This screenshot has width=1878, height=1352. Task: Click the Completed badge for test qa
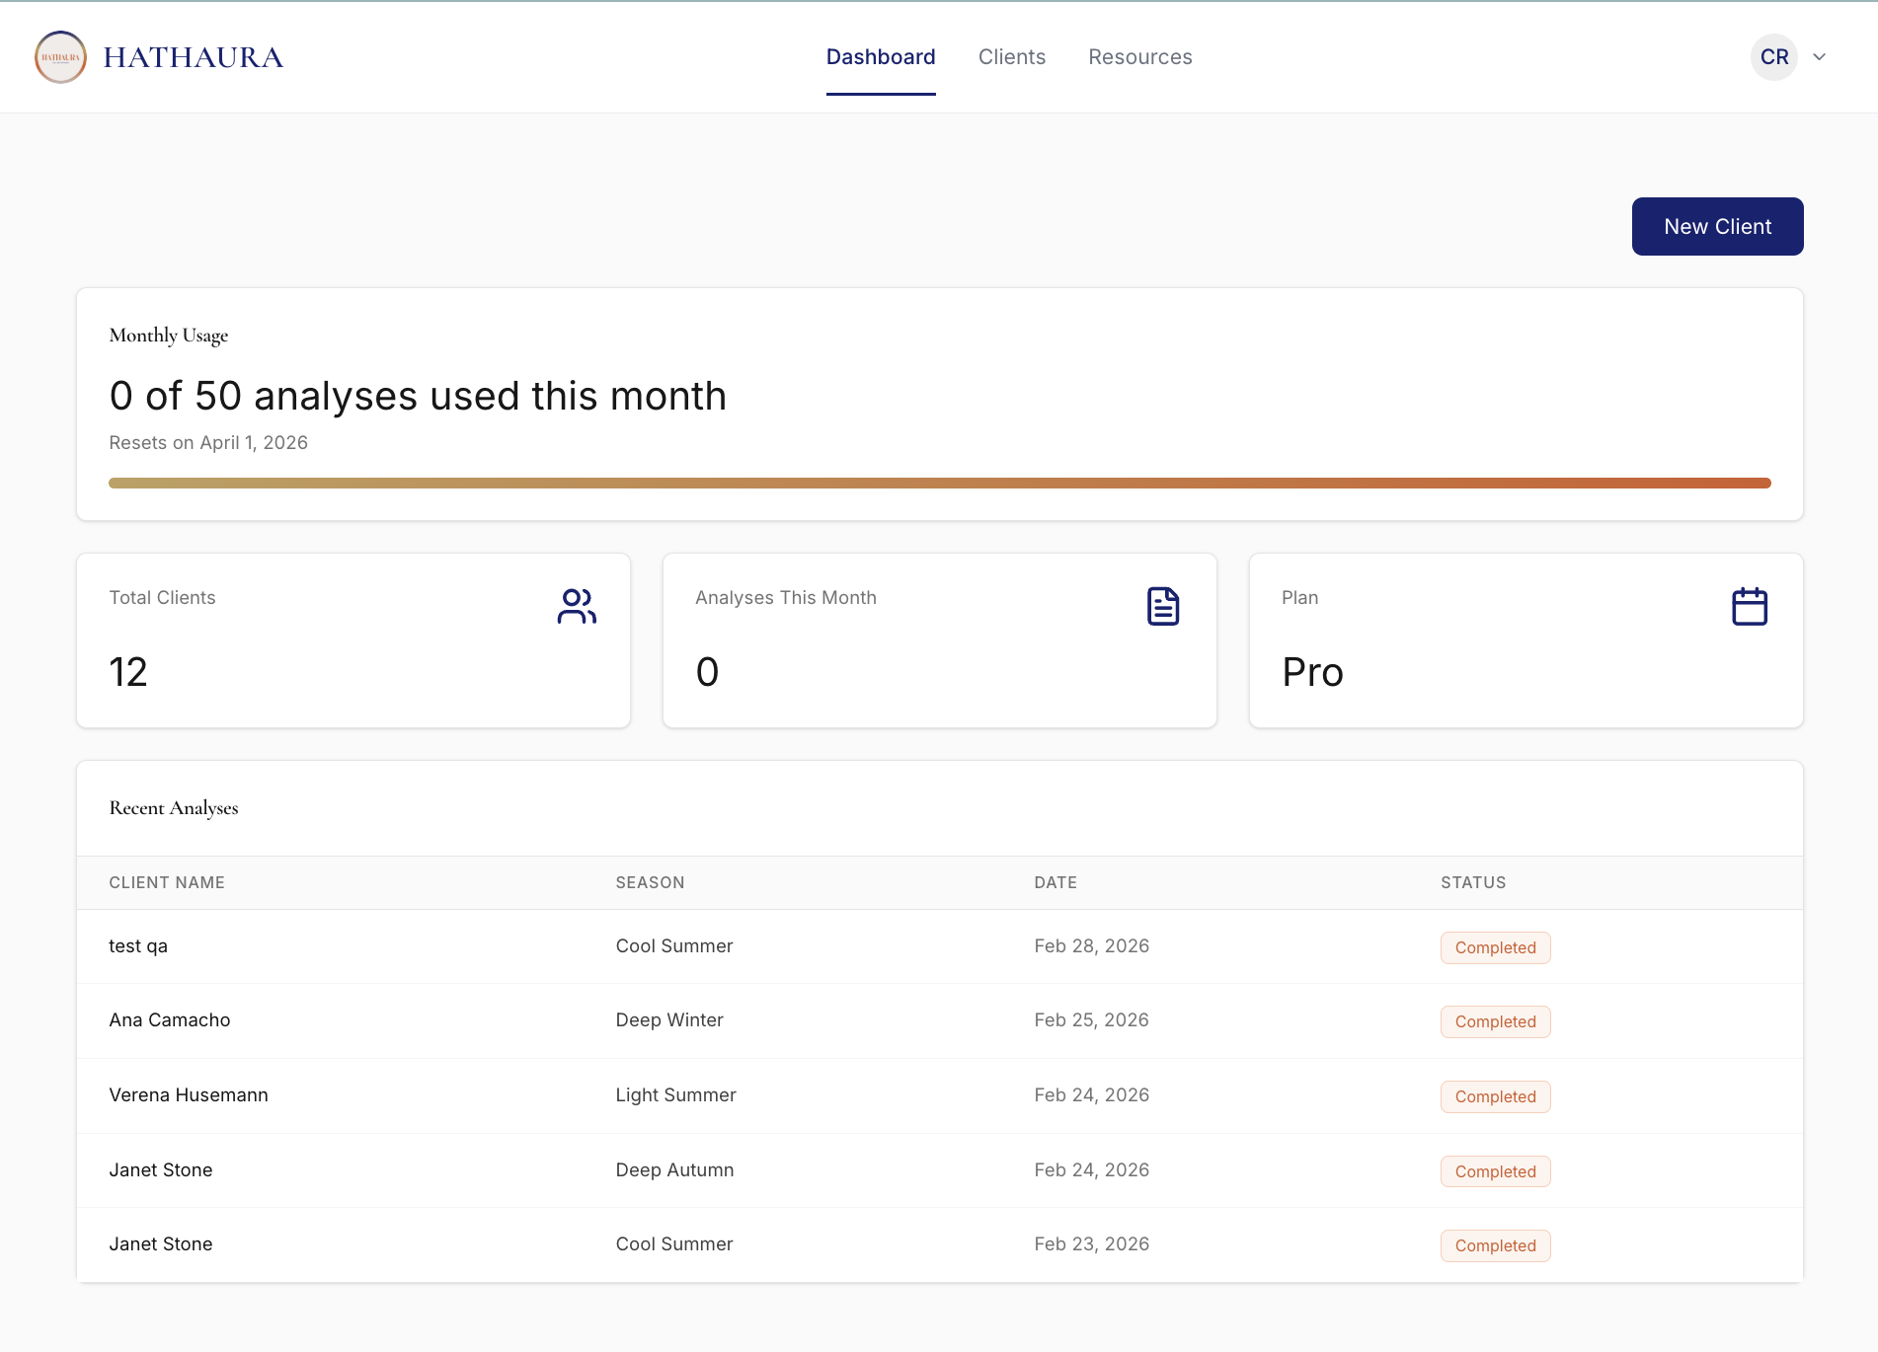pos(1495,947)
